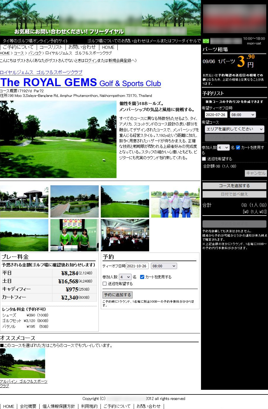Open the ご予約について top menu item
This screenshot has width=268, height=409.
coord(18,47)
